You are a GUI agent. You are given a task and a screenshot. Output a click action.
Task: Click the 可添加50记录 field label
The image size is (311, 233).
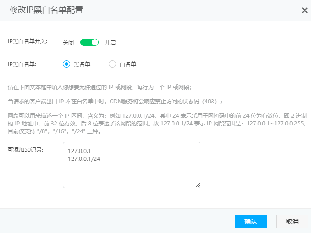(26, 150)
